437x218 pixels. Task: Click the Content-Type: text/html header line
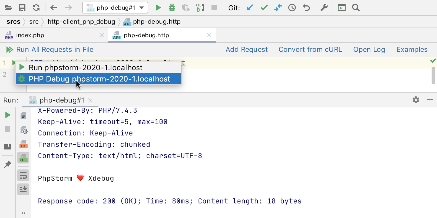pyautogui.click(x=120, y=156)
